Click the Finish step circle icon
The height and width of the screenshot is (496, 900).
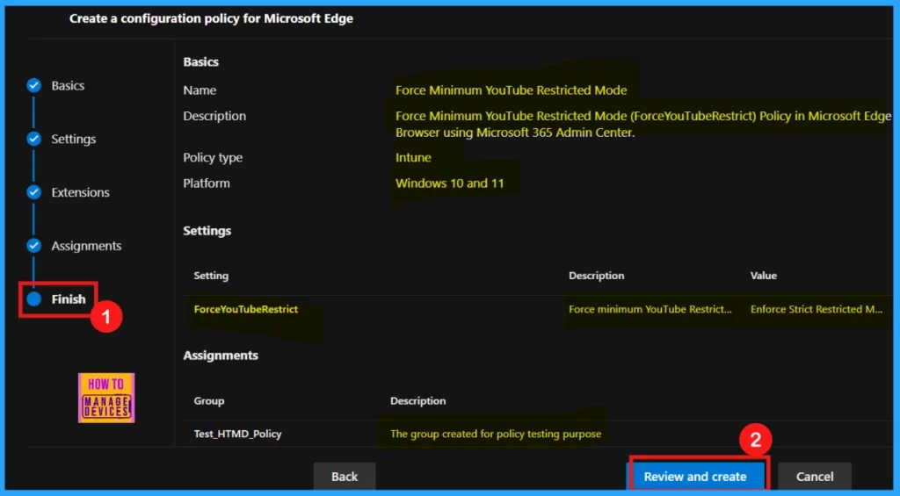point(34,298)
